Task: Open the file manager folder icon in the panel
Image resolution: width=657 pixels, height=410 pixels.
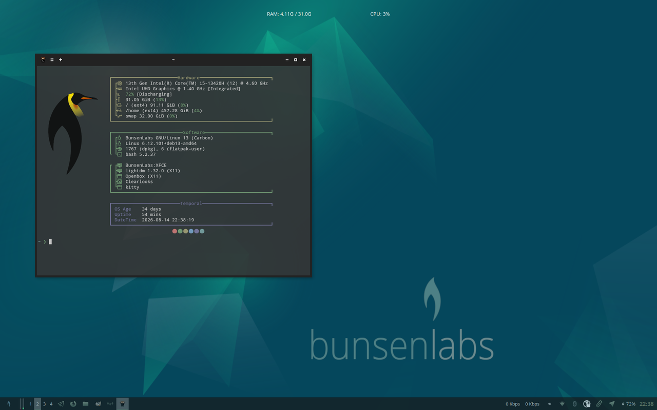Action: 86,404
